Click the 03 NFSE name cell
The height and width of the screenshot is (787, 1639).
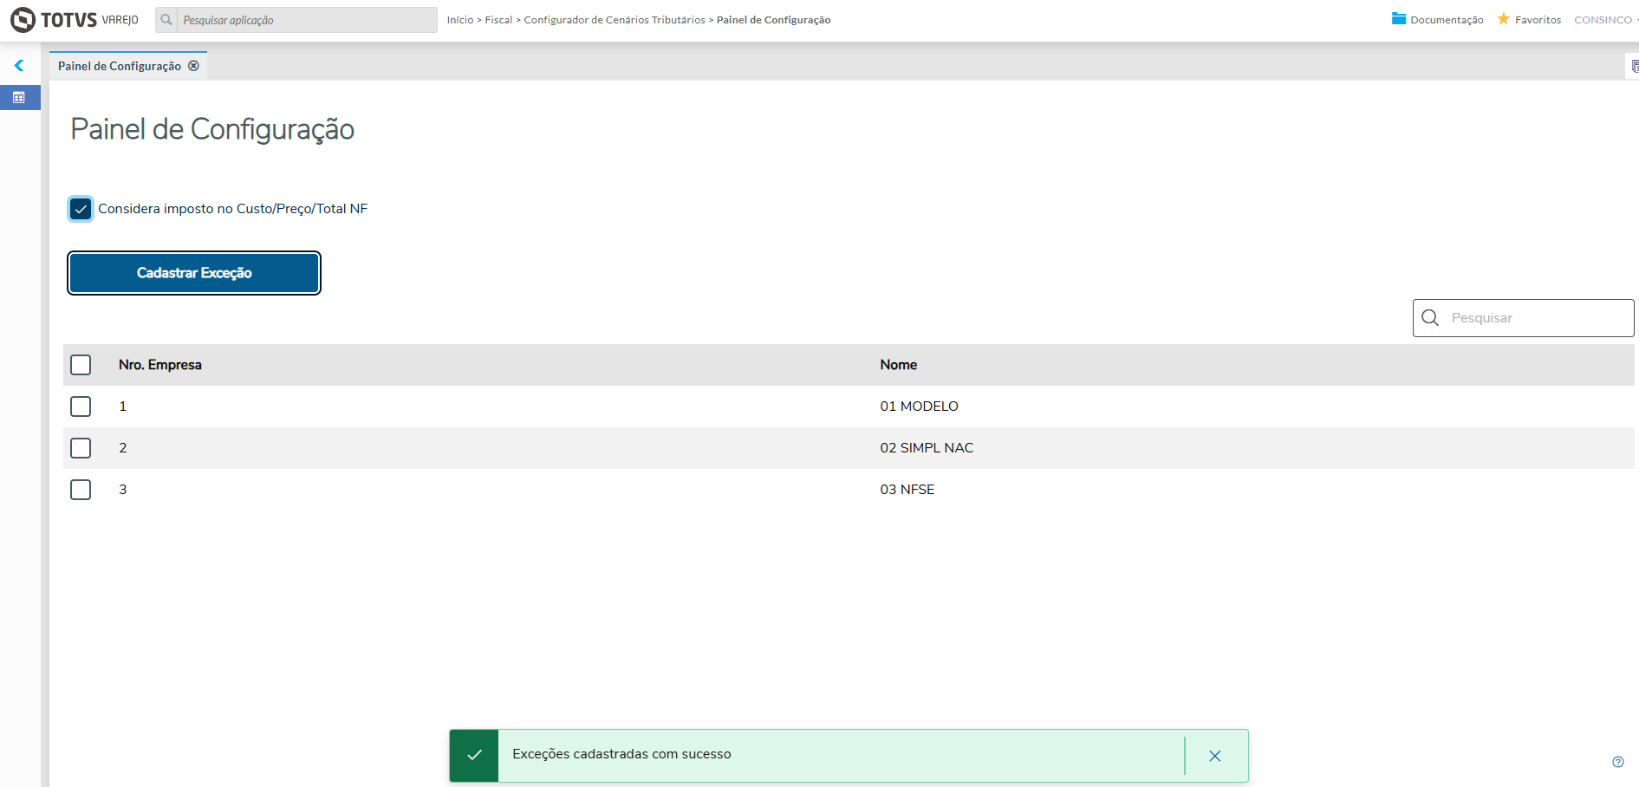pos(907,490)
